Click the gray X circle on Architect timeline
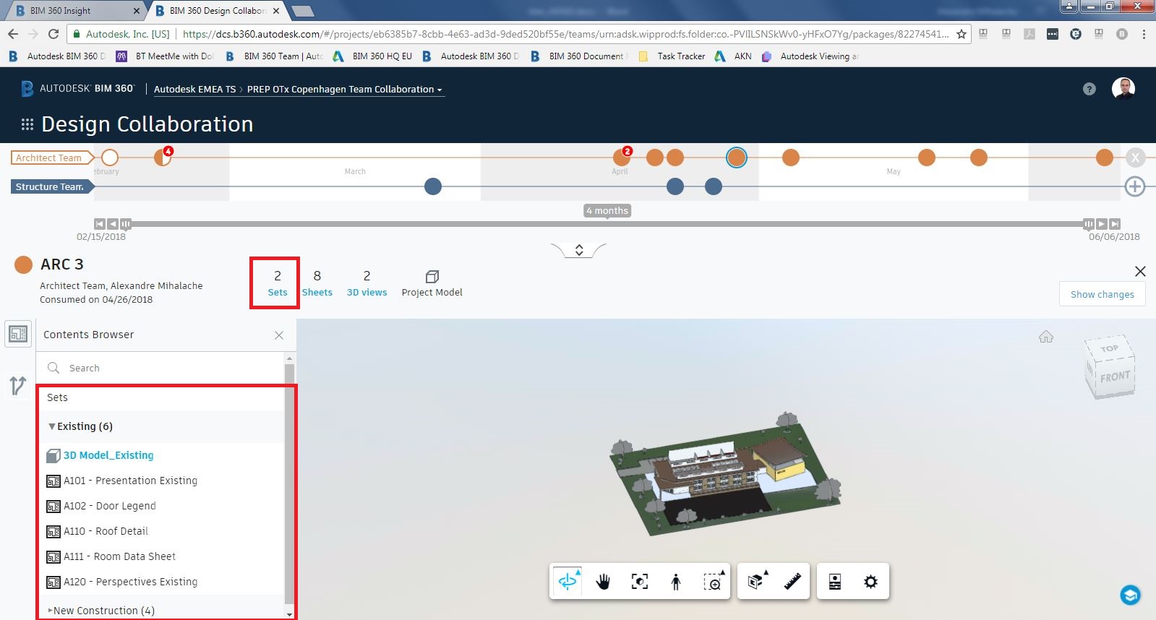This screenshot has height=620, width=1156. click(1135, 158)
